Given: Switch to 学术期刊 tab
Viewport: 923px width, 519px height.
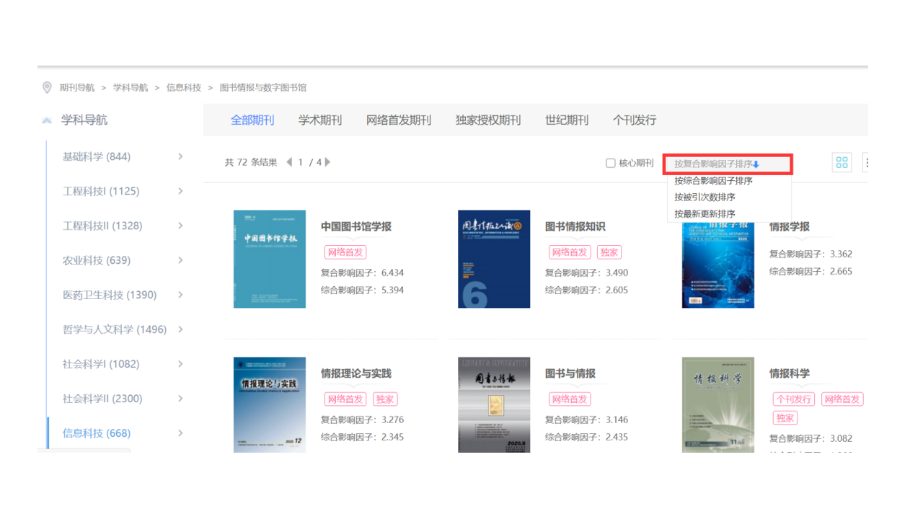Looking at the screenshot, I should [x=320, y=120].
